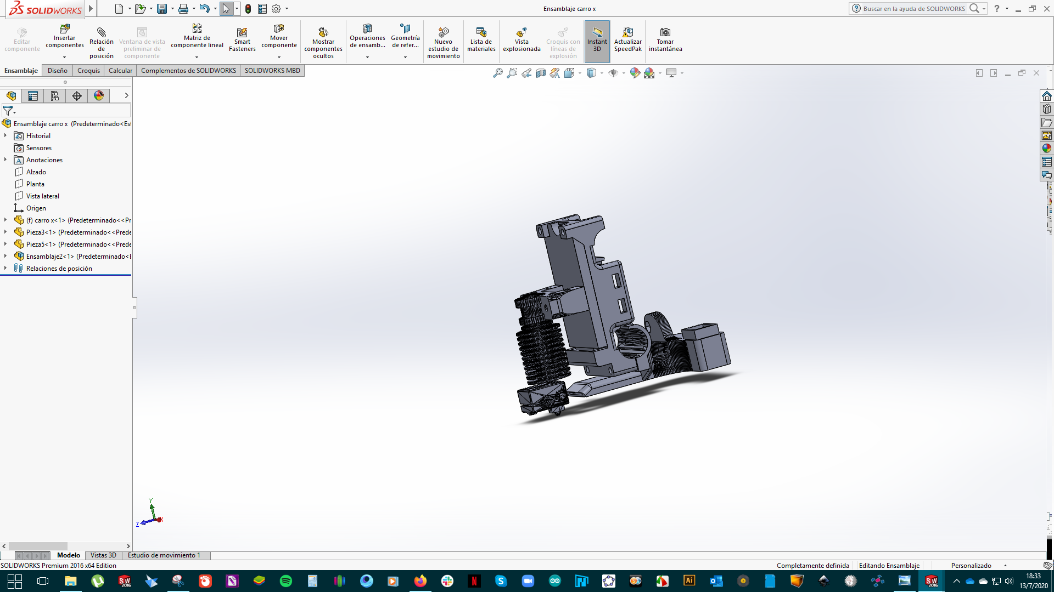Click the rebuild traffic light icon
1054x592 pixels.
(248, 9)
